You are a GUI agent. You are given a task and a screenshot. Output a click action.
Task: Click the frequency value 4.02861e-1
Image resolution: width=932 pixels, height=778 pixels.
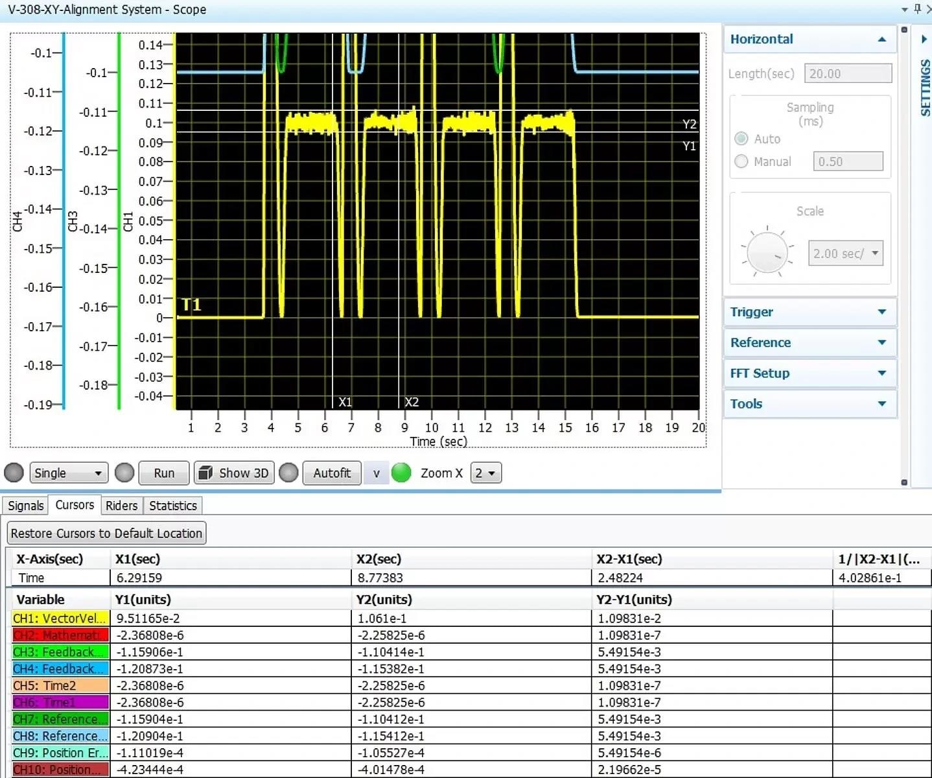coord(870,578)
